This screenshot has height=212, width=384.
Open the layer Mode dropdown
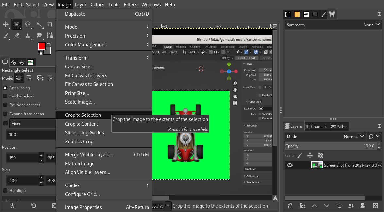pyautogui.click(x=325, y=136)
